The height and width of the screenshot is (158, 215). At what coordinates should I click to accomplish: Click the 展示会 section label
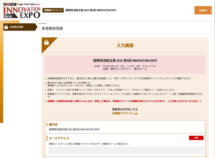coord(53,125)
